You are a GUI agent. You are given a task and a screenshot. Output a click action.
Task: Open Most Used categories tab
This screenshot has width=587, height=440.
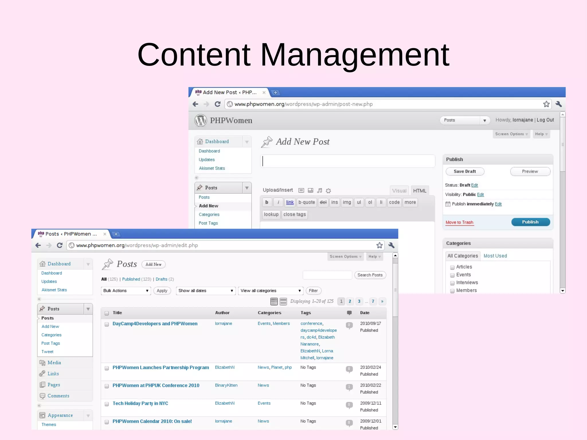point(495,256)
